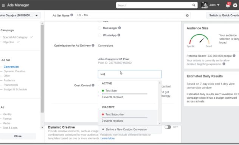
Task: Click info icon beside Optimization for Ad Delivery
Action: coord(93,46)
